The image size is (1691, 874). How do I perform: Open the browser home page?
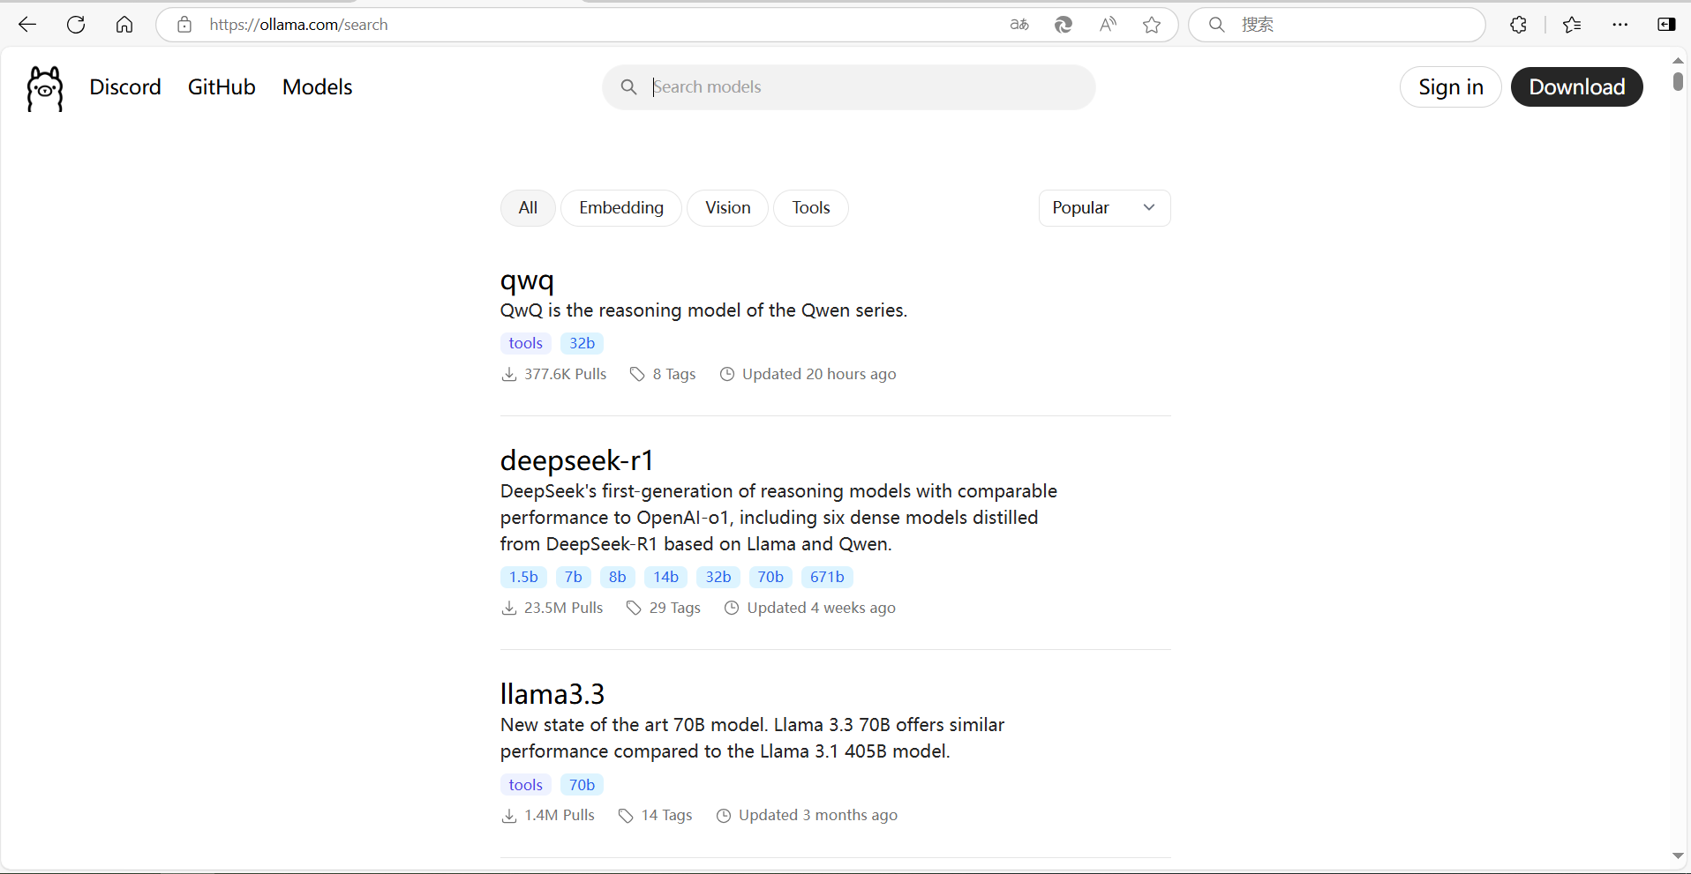point(124,25)
